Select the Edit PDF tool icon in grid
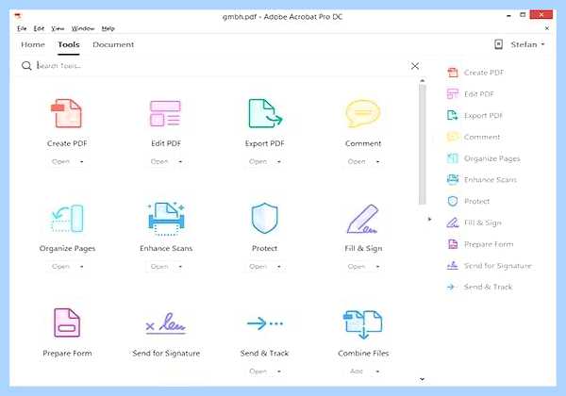Image resolution: width=566 pixels, height=396 pixels. tap(165, 113)
